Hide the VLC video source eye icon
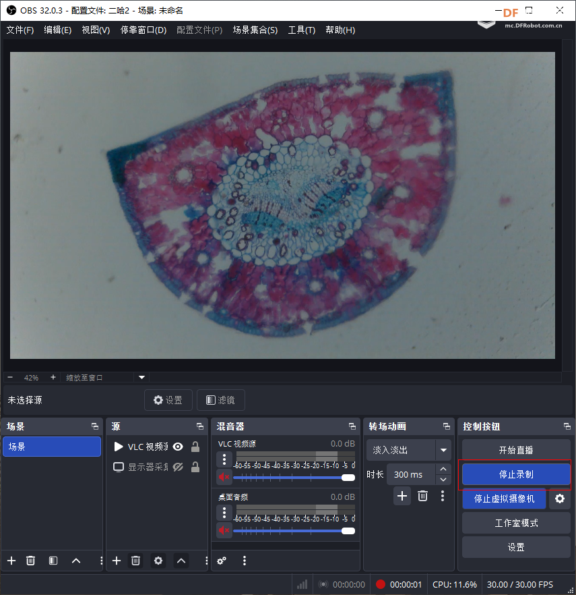This screenshot has width=576, height=595. [x=178, y=447]
